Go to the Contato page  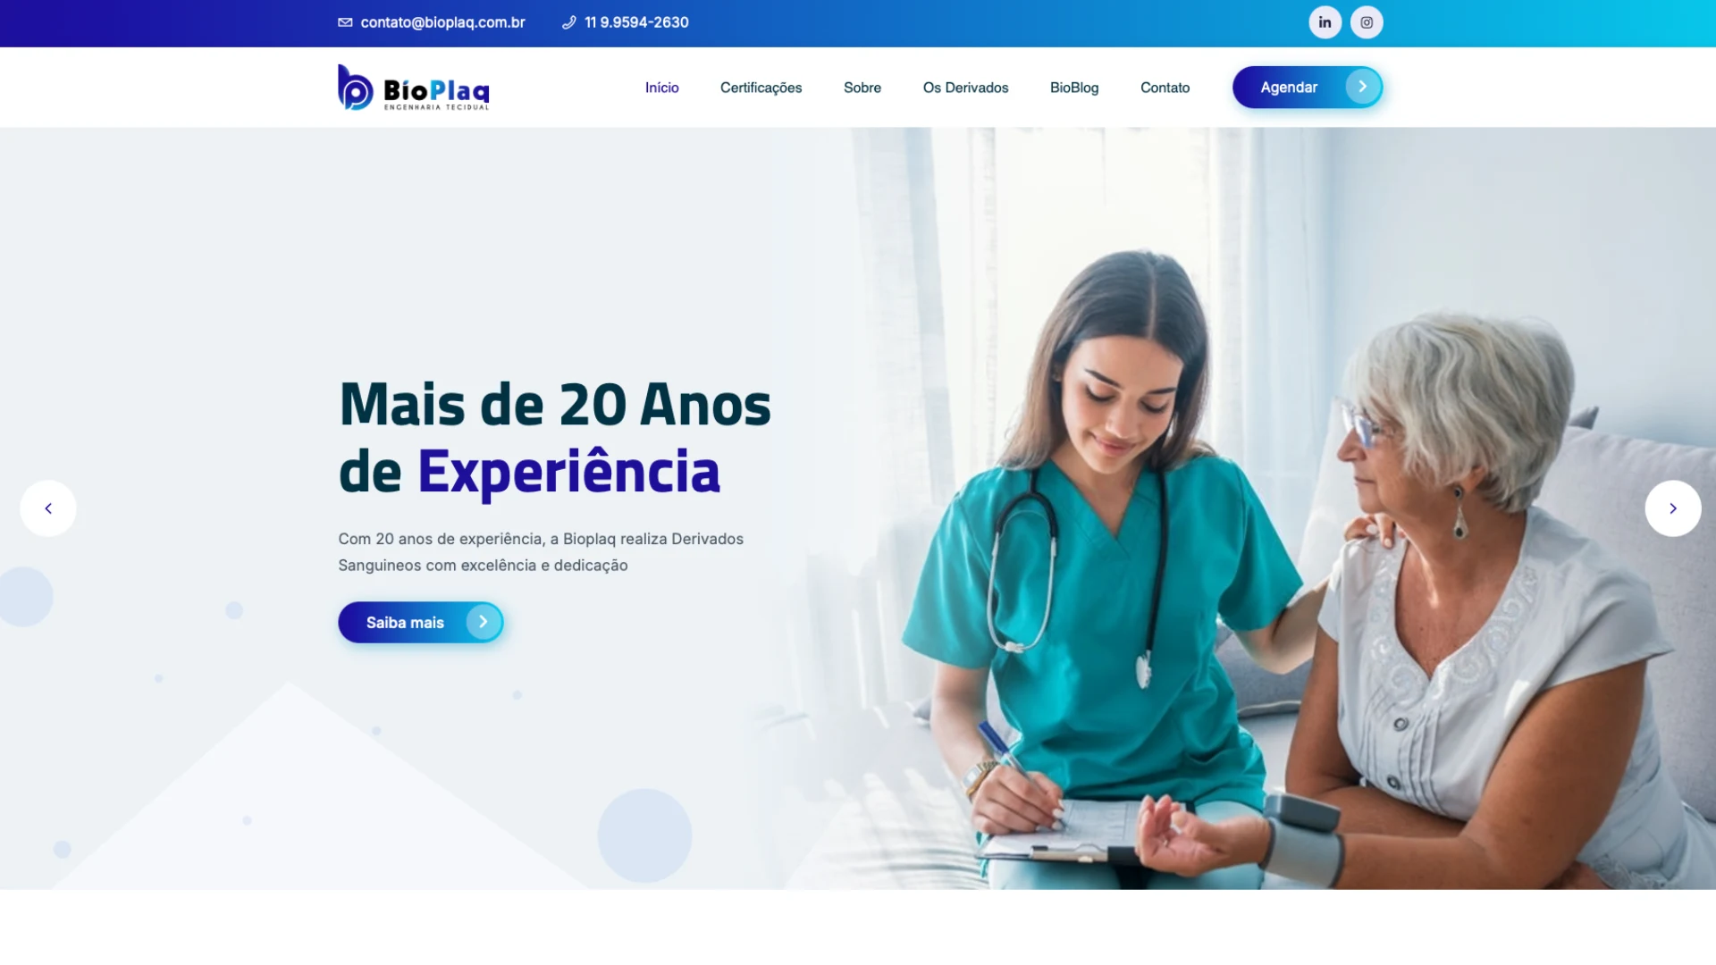pyautogui.click(x=1165, y=88)
